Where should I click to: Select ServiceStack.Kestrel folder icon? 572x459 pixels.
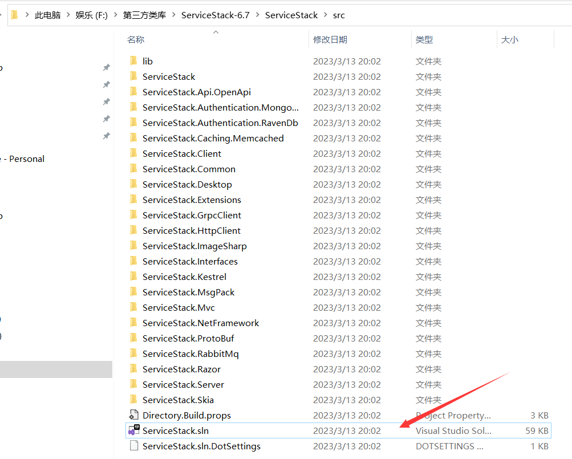click(133, 277)
